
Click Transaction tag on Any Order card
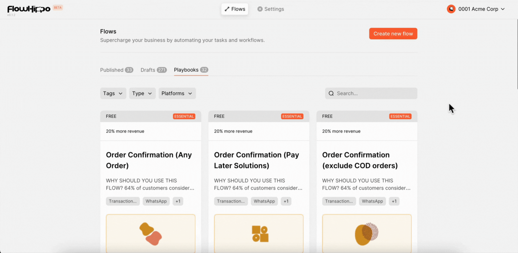point(123,201)
